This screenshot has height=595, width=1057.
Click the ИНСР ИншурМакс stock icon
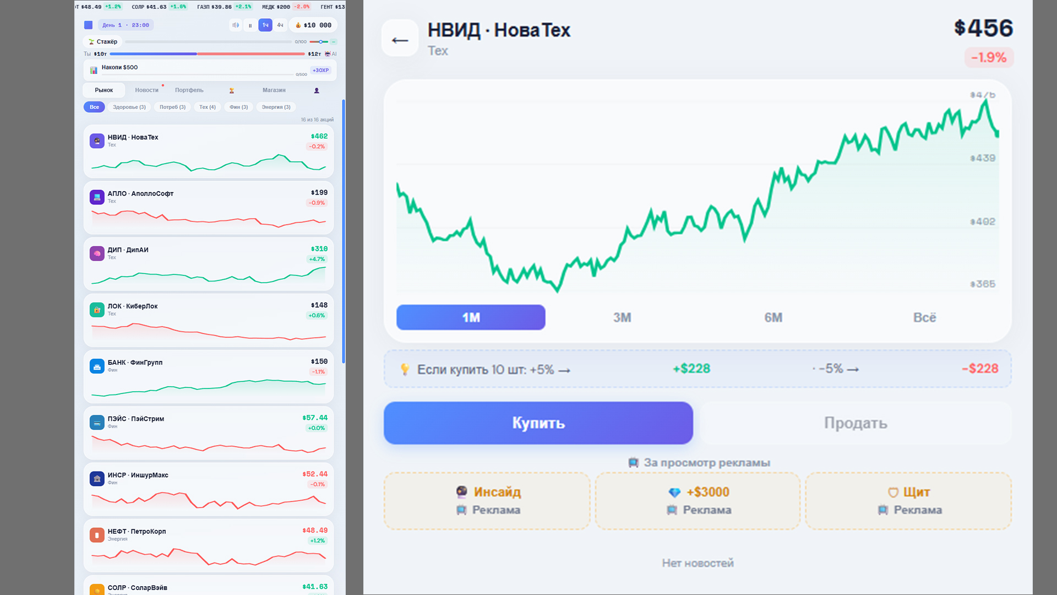pyautogui.click(x=97, y=479)
